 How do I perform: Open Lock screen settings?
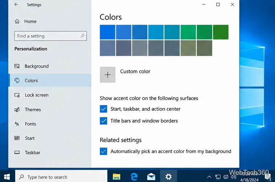pos(50,95)
